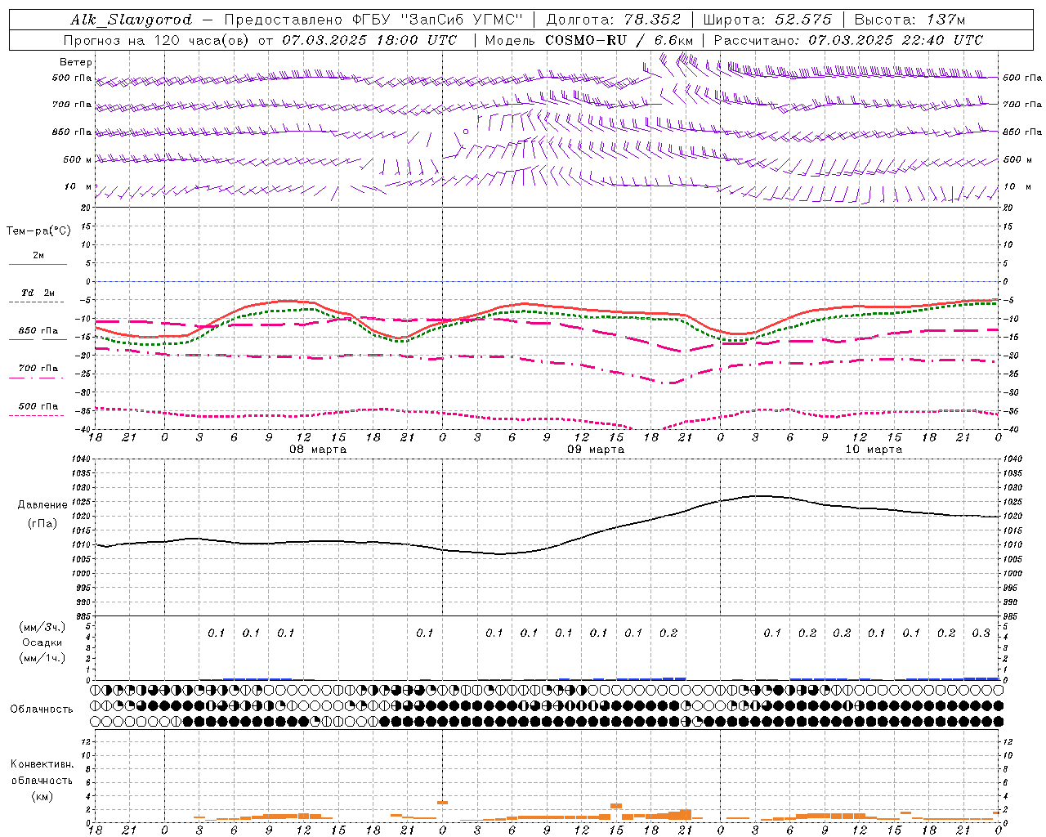Click the 10 марта date label
The width and height of the screenshot is (1046, 837).
(x=874, y=450)
